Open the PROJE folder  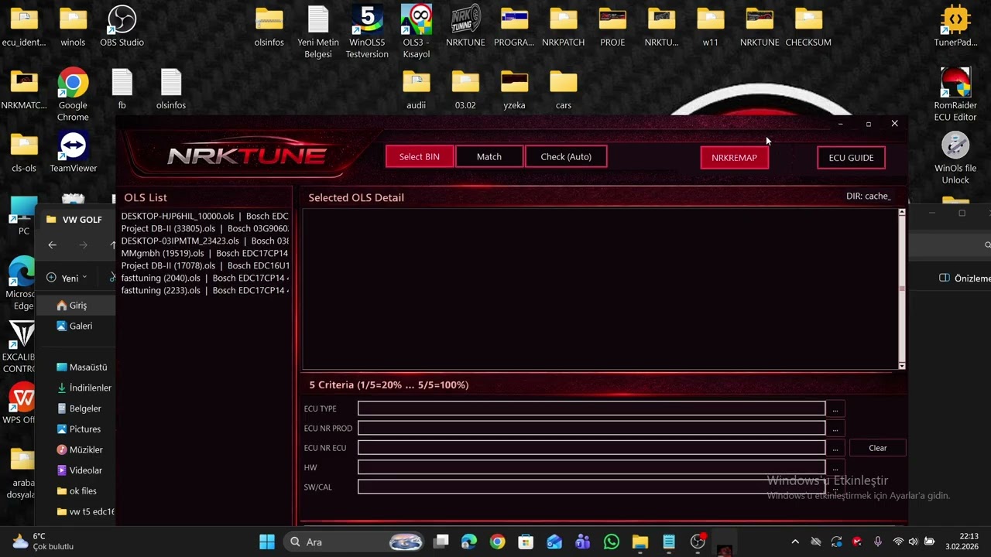coord(612,26)
